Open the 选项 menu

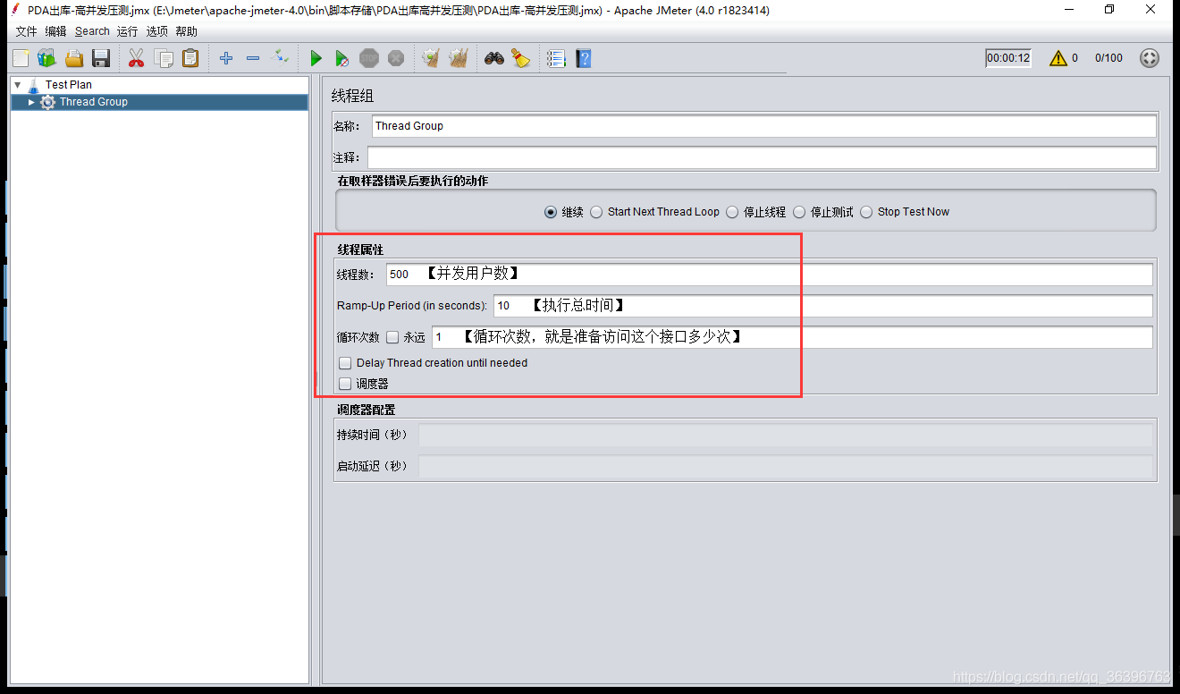tap(156, 31)
